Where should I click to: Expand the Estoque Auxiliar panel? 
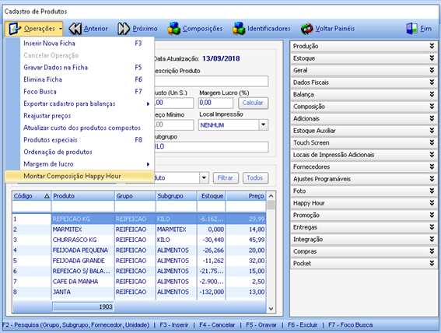click(x=363, y=131)
